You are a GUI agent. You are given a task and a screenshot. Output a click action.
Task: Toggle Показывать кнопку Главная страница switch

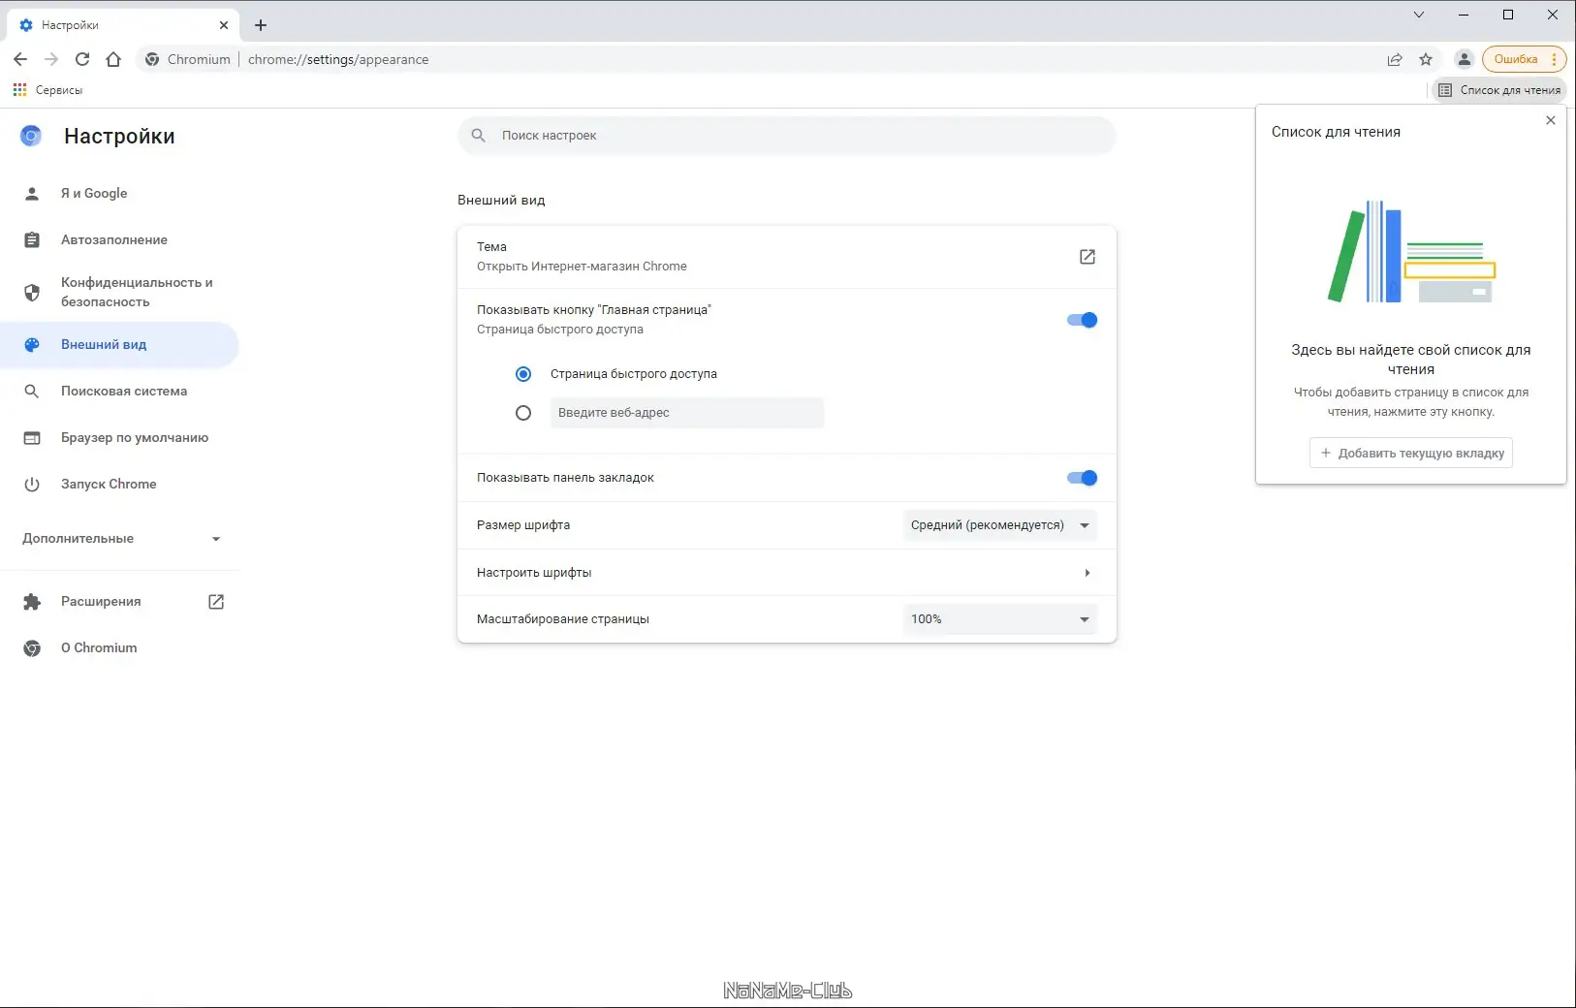coord(1082,320)
